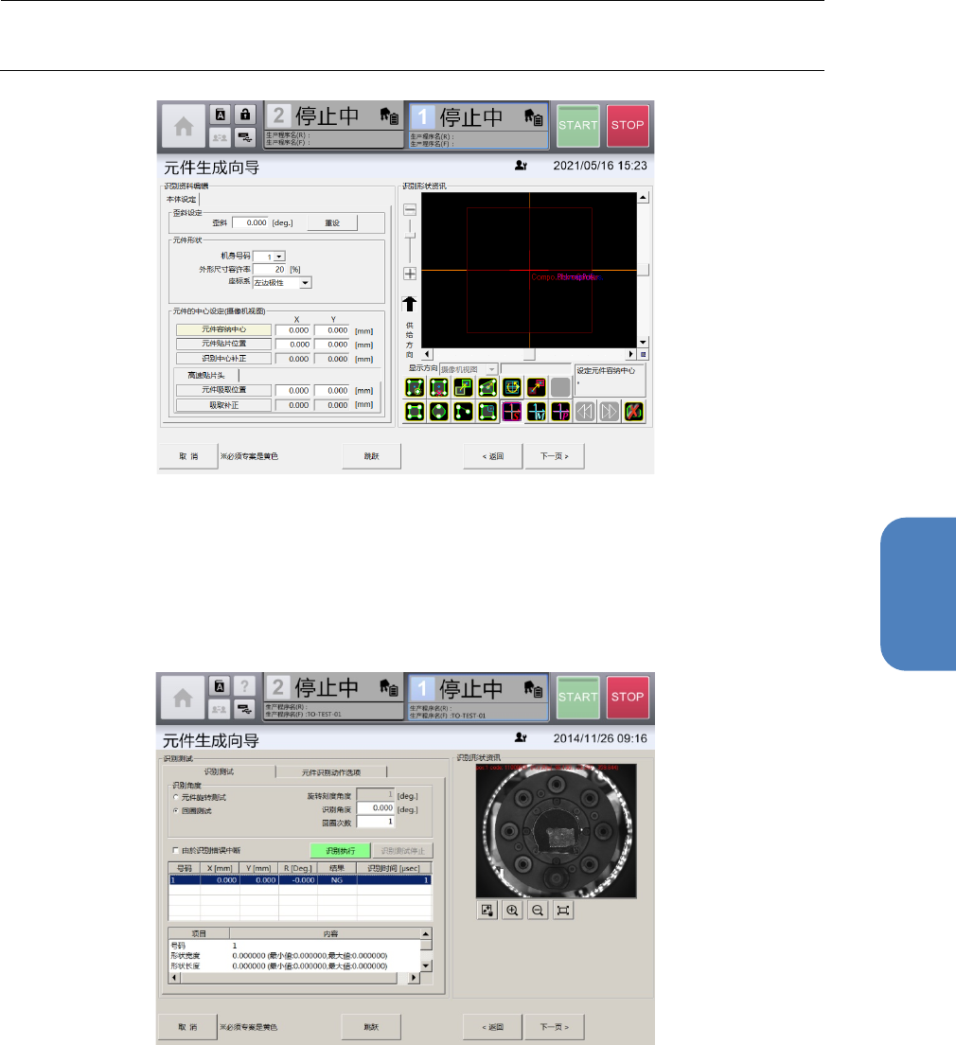Select the red squares with diagonal arrow tool
Image resolution: width=956 pixels, height=1045 pixels.
tap(536, 387)
